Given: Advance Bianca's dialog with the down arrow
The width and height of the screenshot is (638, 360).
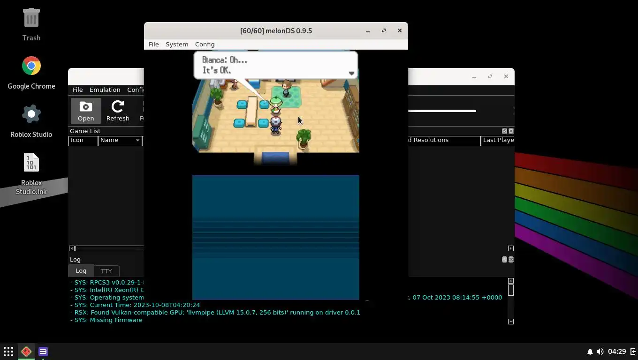Looking at the screenshot, I should coord(351,73).
